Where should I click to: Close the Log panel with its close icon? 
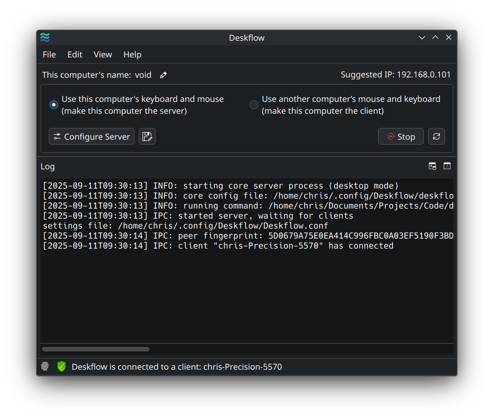(447, 166)
